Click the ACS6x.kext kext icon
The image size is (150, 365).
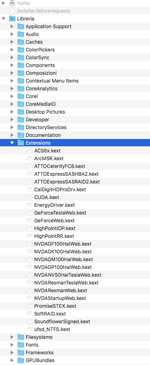pos(29,150)
